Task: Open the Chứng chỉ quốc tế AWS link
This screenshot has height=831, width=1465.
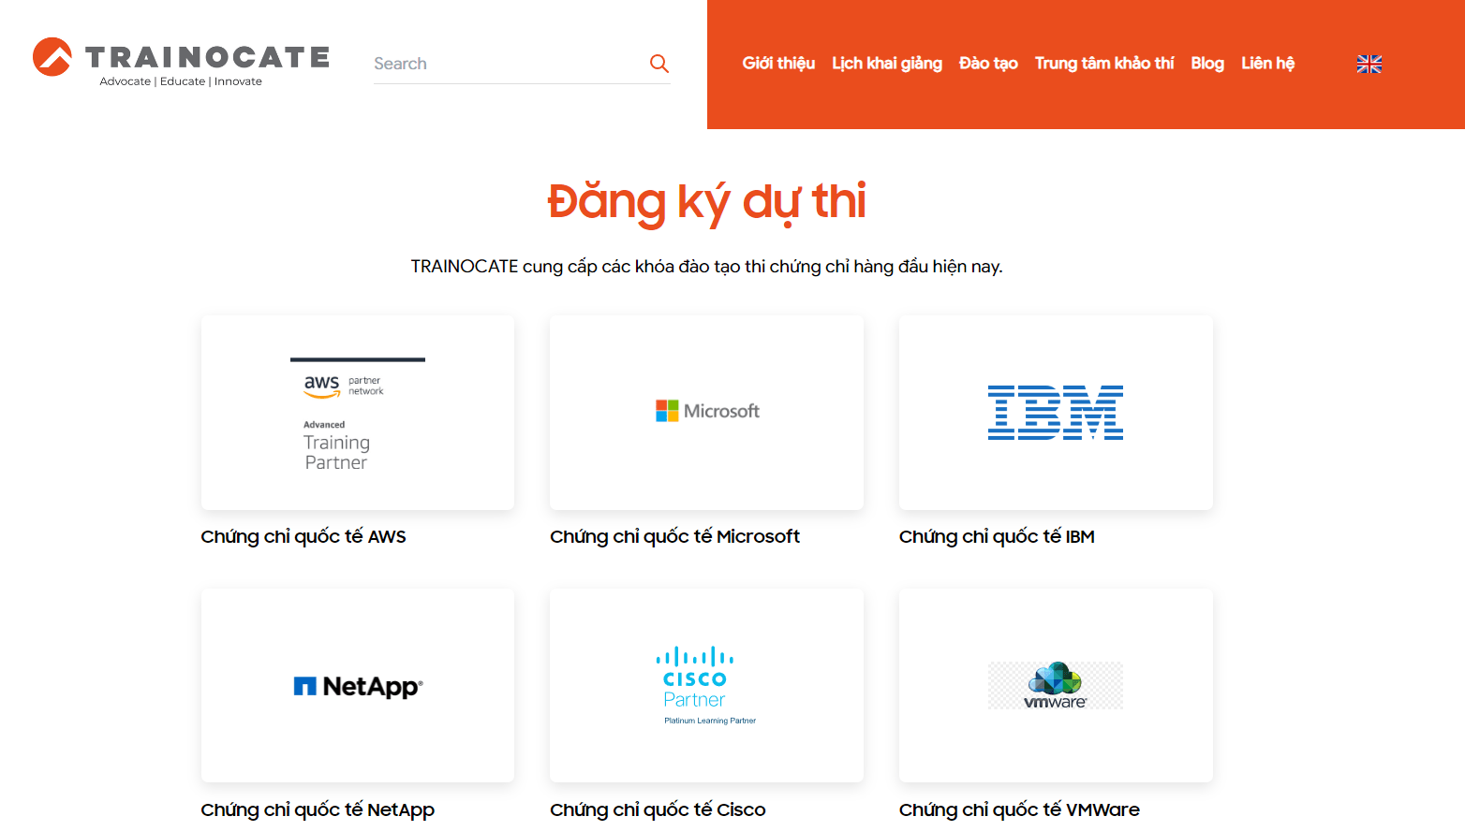Action: tap(303, 537)
